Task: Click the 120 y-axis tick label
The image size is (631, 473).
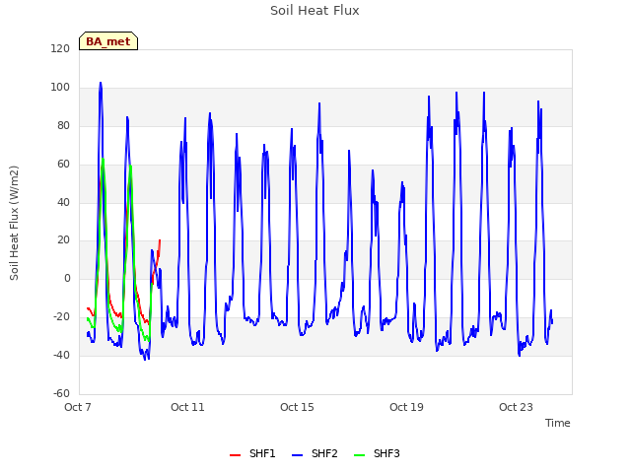Action: (60, 49)
